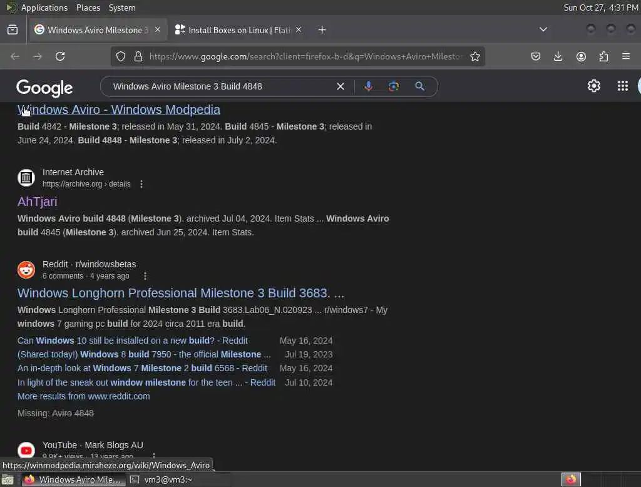Open the Downloads panel
The width and height of the screenshot is (641, 487).
(x=558, y=56)
